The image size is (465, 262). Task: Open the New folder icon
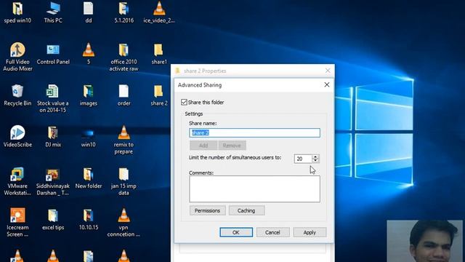pos(89,178)
